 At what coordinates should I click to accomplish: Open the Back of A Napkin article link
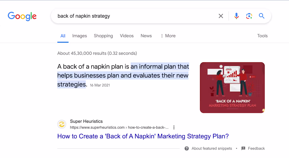point(143,136)
